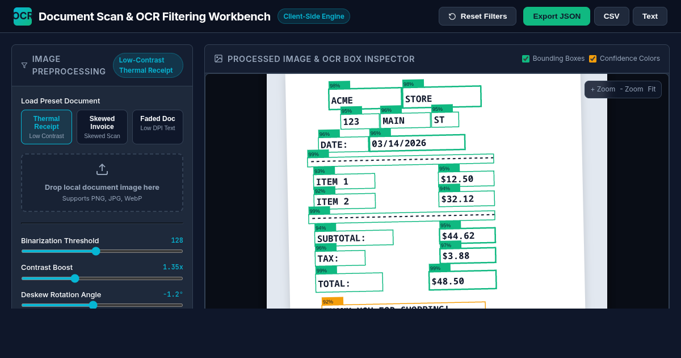Click the OCR app logo icon
This screenshot has width=681, height=358.
(x=23, y=16)
